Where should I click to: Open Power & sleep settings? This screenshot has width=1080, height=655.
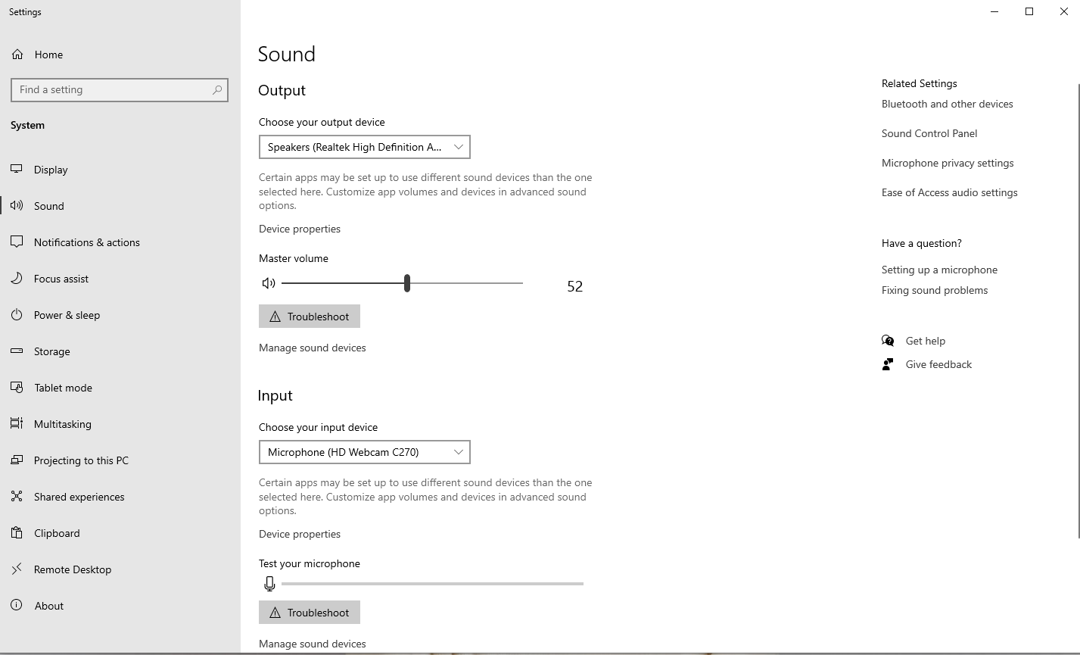[x=67, y=315]
